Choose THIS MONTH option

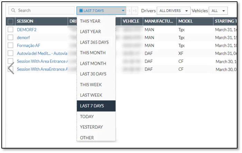pyautogui.click(x=96, y=53)
